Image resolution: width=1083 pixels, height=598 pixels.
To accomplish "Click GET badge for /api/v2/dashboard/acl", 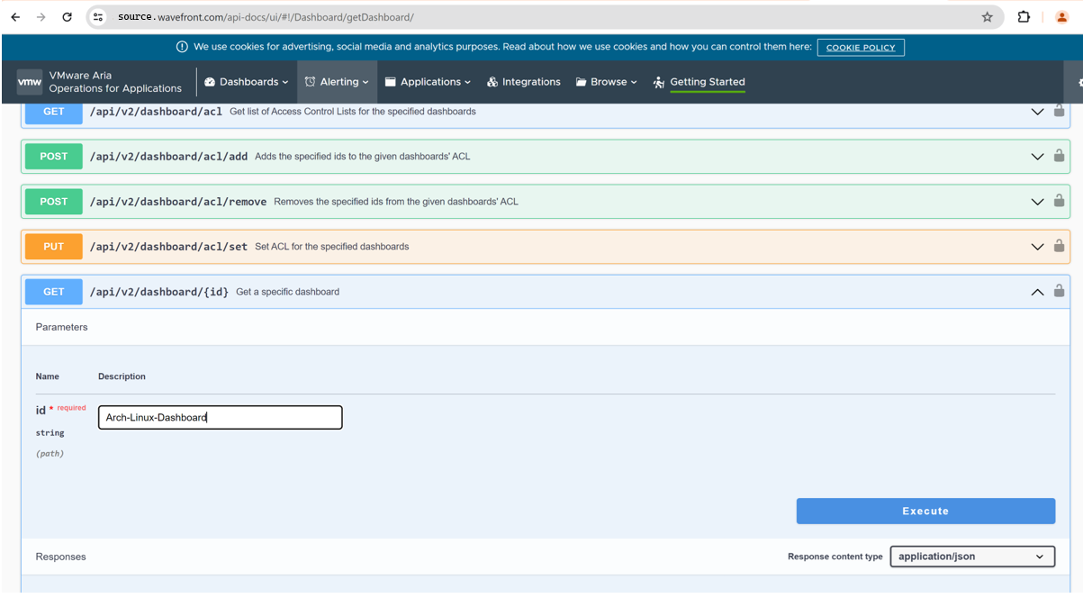I will [x=54, y=112].
